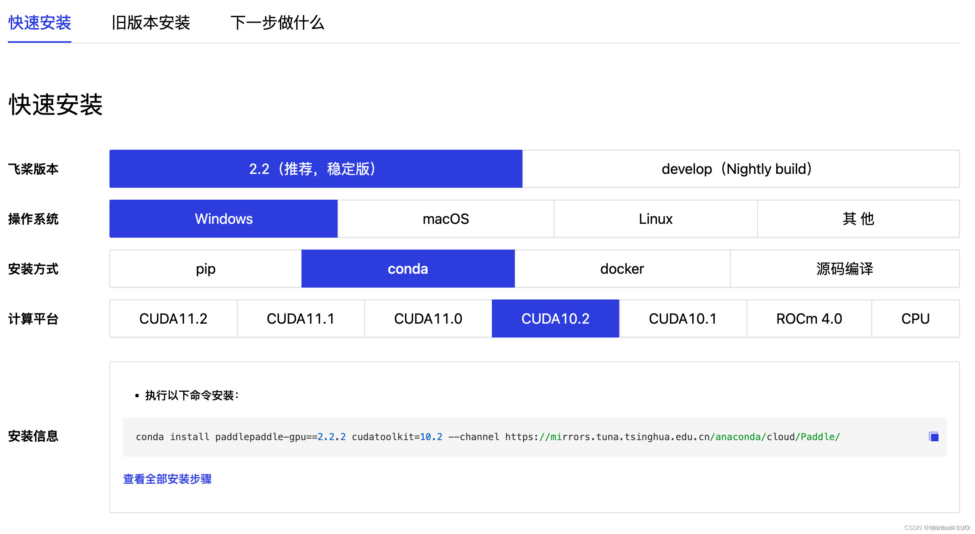Select CUDA11.2 compute platform

point(173,318)
